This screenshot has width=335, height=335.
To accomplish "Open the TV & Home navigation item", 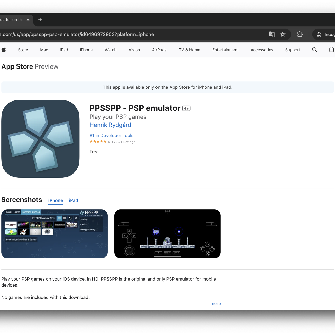I will point(189,50).
